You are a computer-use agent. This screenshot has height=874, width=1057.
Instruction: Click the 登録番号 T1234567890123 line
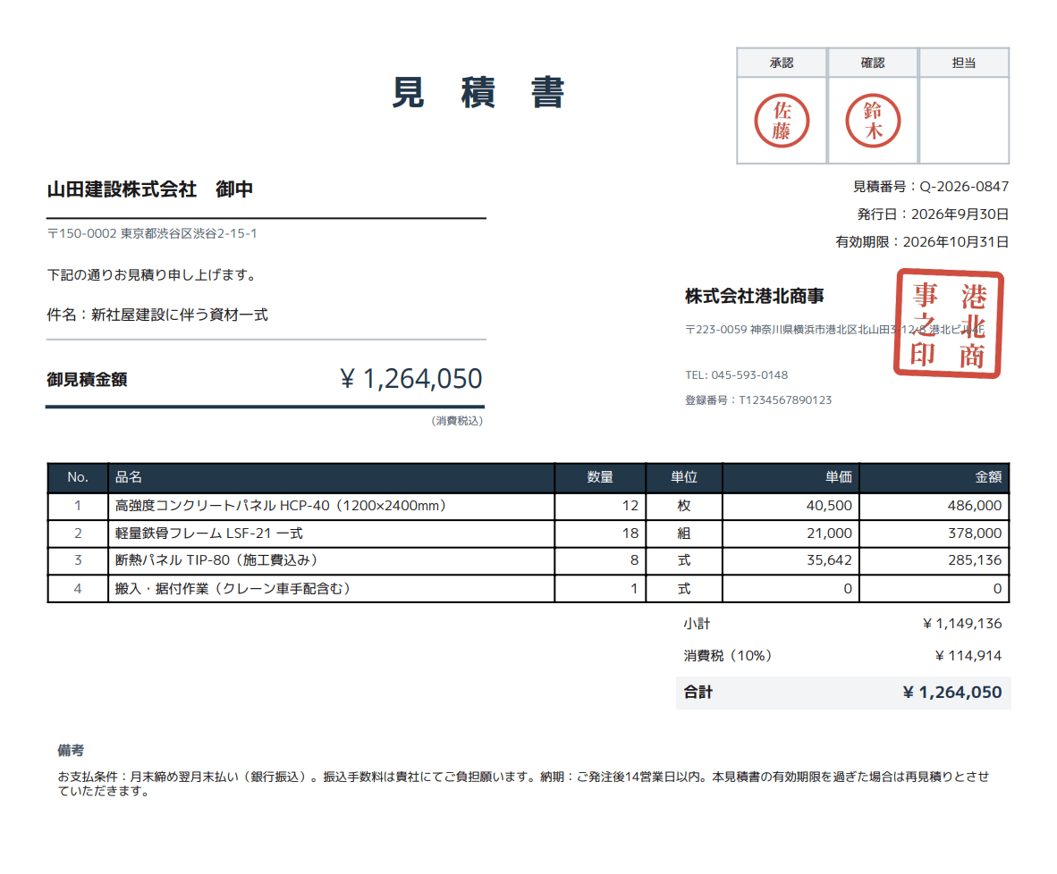point(758,399)
